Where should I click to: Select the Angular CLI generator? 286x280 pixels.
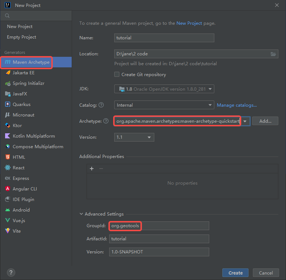[x=36, y=189]
